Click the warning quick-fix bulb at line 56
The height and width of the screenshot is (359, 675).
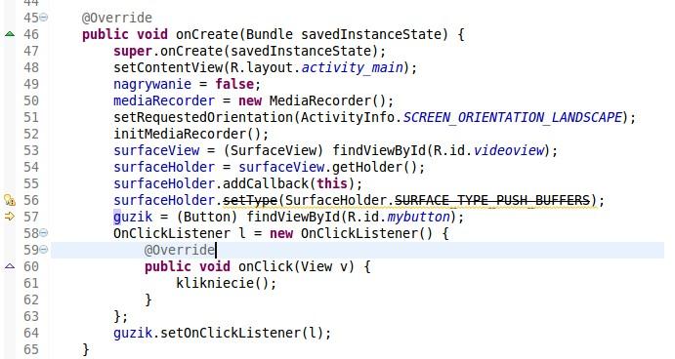(10, 200)
